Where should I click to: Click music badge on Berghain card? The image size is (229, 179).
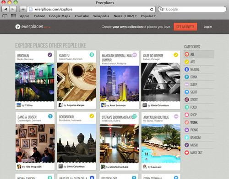coord(50,55)
